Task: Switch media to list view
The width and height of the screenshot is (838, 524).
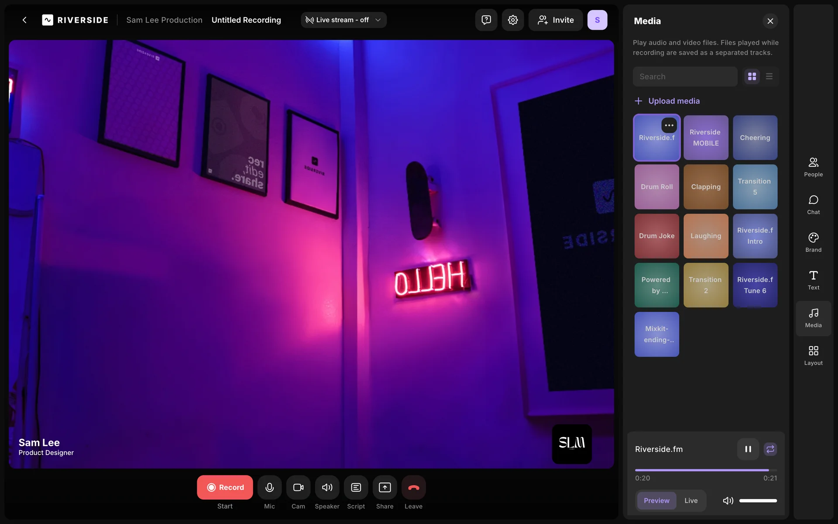Action: click(769, 76)
